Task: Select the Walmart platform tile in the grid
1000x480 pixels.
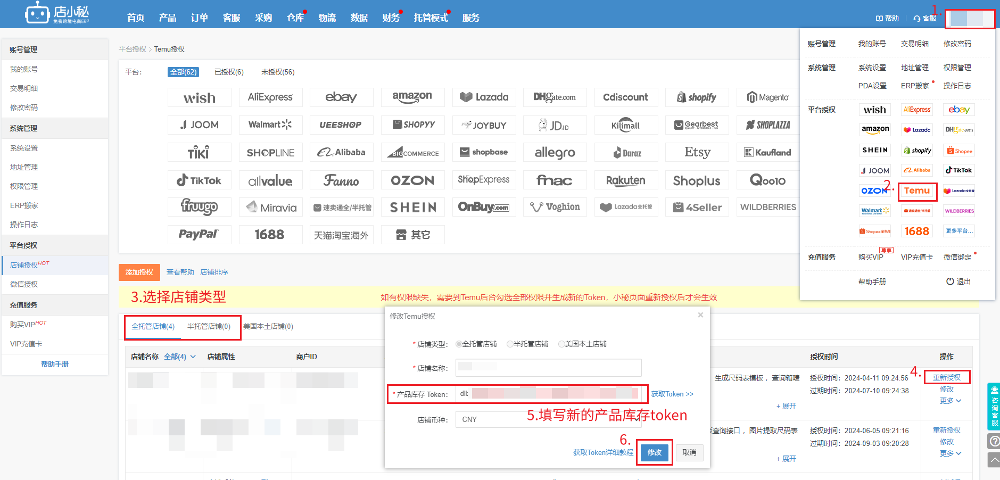Action: pyautogui.click(x=270, y=125)
